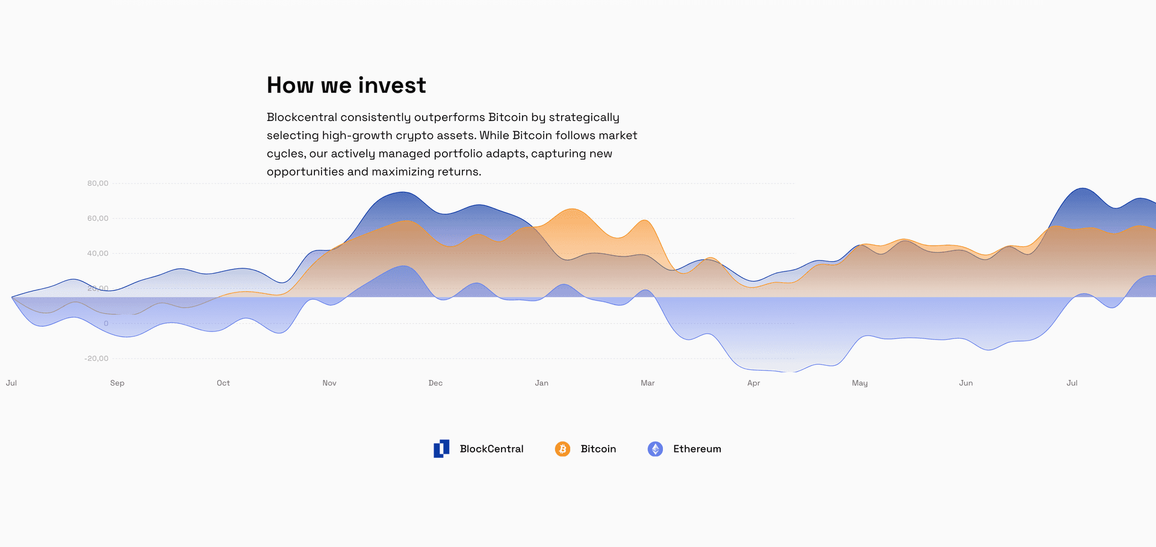Click the Dec label on the x-axis
The width and height of the screenshot is (1156, 547).
tap(435, 383)
